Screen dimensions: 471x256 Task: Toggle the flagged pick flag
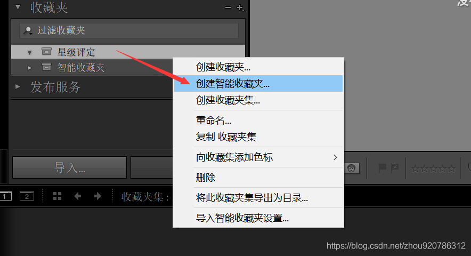[382, 168]
